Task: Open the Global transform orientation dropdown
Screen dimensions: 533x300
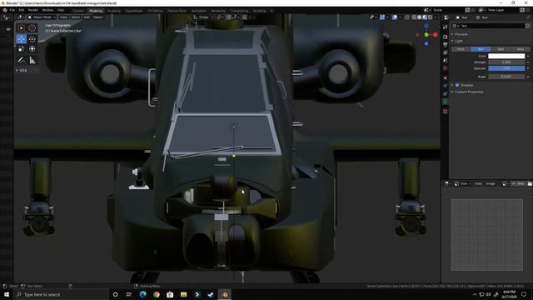Action: click(x=203, y=17)
